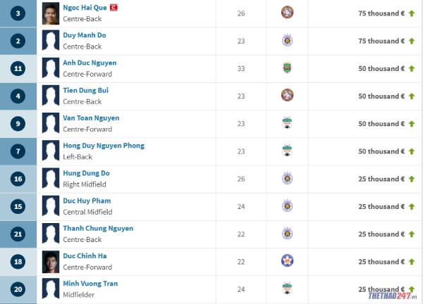Click the club crest in Hung Dung Do's row

click(x=287, y=178)
